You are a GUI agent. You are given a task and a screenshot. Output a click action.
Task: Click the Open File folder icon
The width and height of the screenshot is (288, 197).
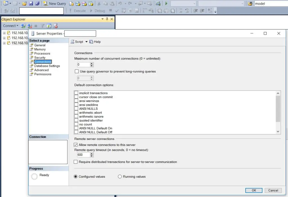[x=24, y=4]
